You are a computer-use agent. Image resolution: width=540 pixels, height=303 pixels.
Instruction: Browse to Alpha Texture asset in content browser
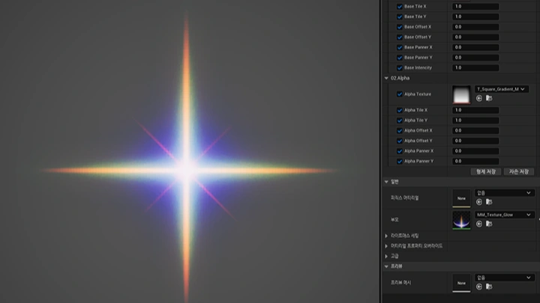coord(488,98)
